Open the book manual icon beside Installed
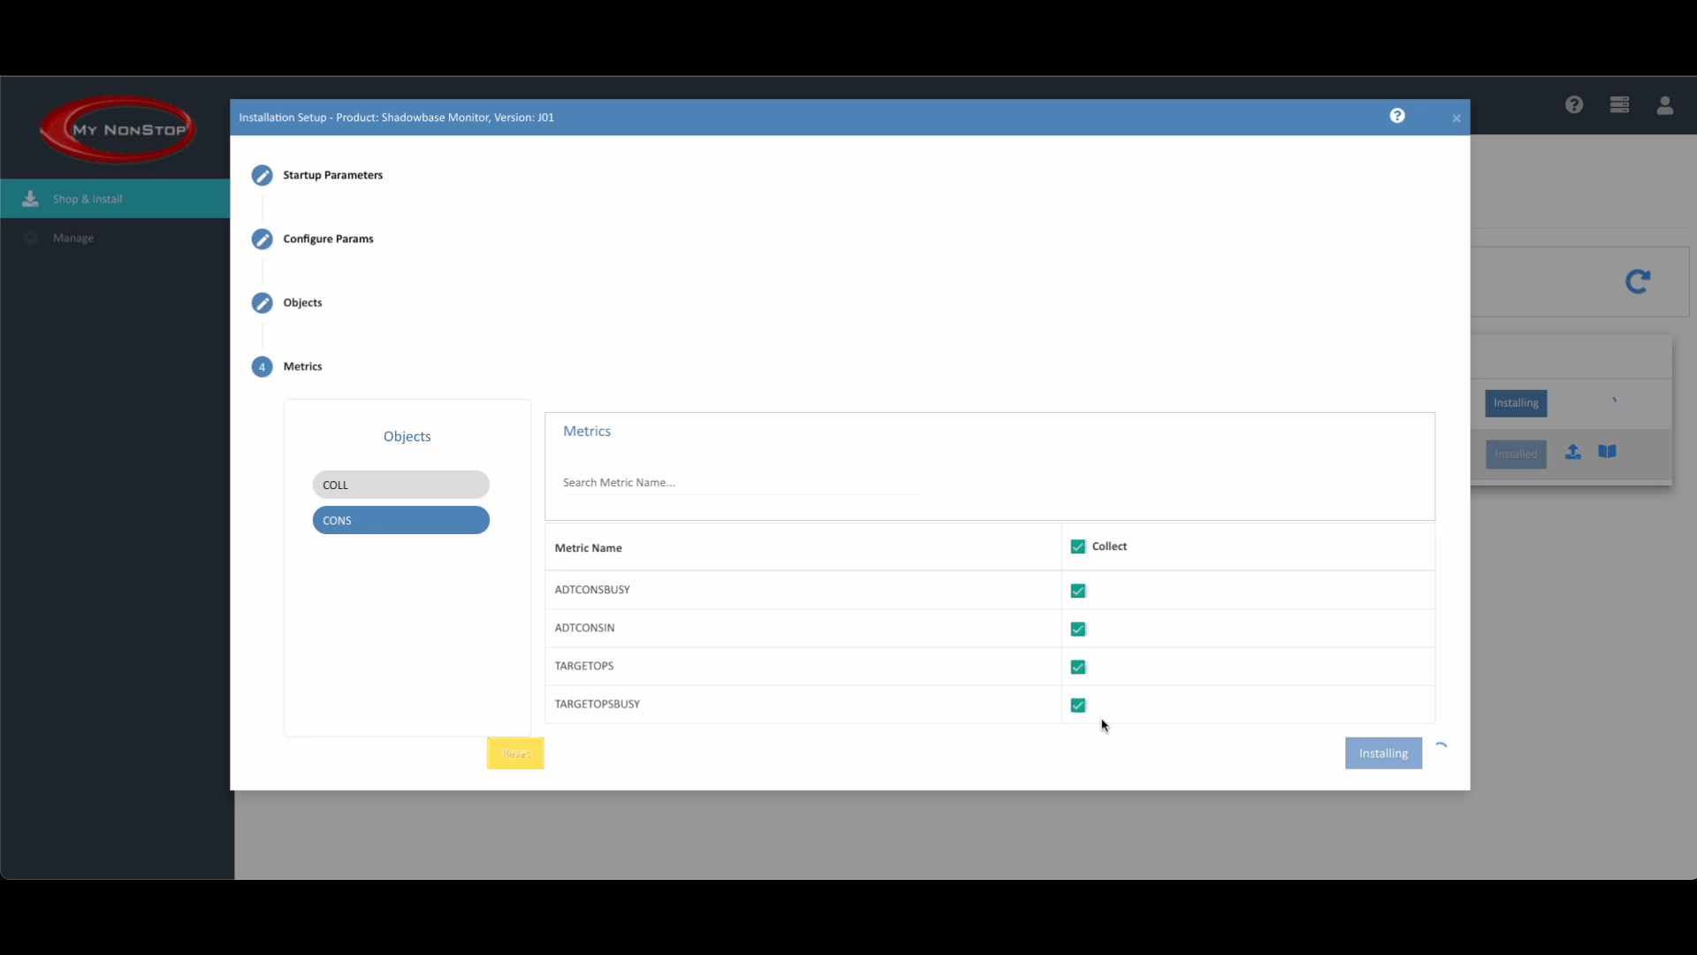This screenshot has height=955, width=1697. pos(1608,452)
